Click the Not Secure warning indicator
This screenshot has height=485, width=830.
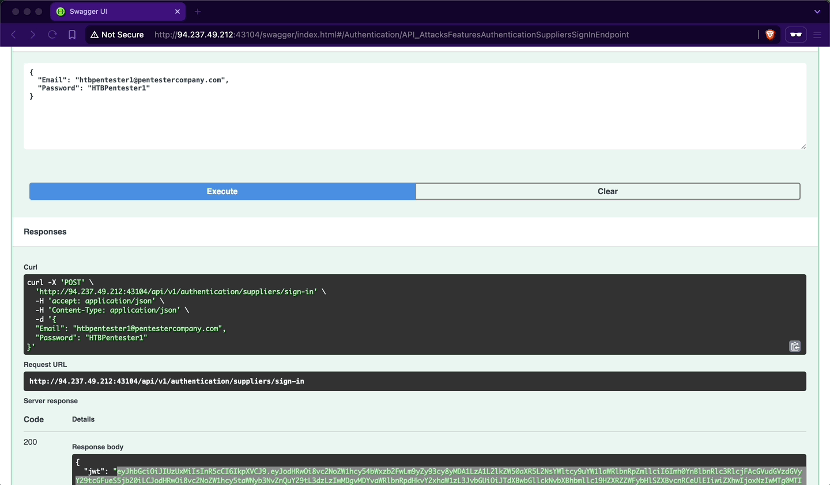coord(117,35)
